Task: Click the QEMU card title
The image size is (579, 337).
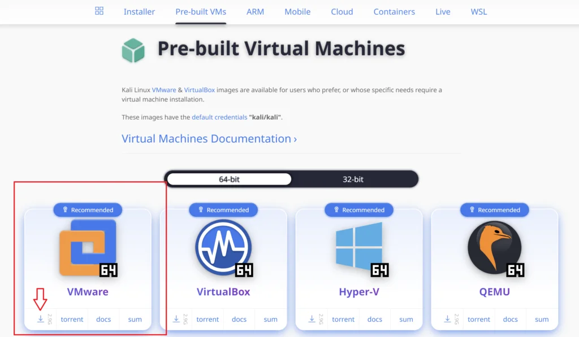Action: coord(494,292)
